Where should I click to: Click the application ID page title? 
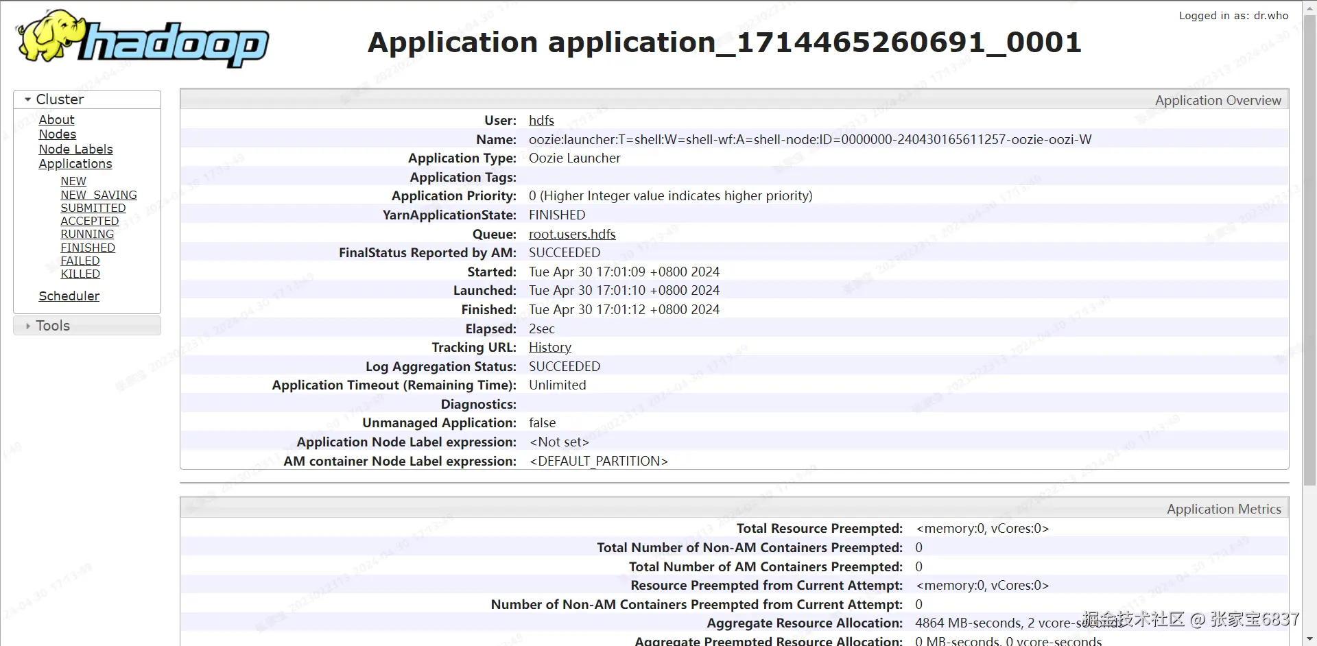724,43
